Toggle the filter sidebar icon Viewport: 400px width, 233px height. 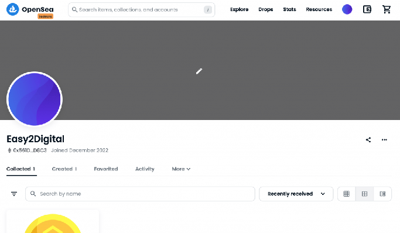tap(14, 194)
